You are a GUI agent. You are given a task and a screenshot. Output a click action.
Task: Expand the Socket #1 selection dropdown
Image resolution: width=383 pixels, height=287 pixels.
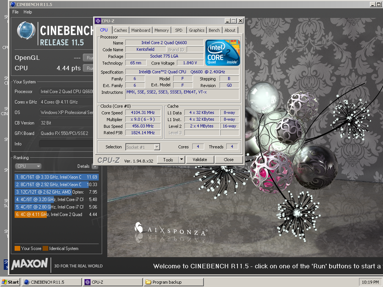(157, 147)
